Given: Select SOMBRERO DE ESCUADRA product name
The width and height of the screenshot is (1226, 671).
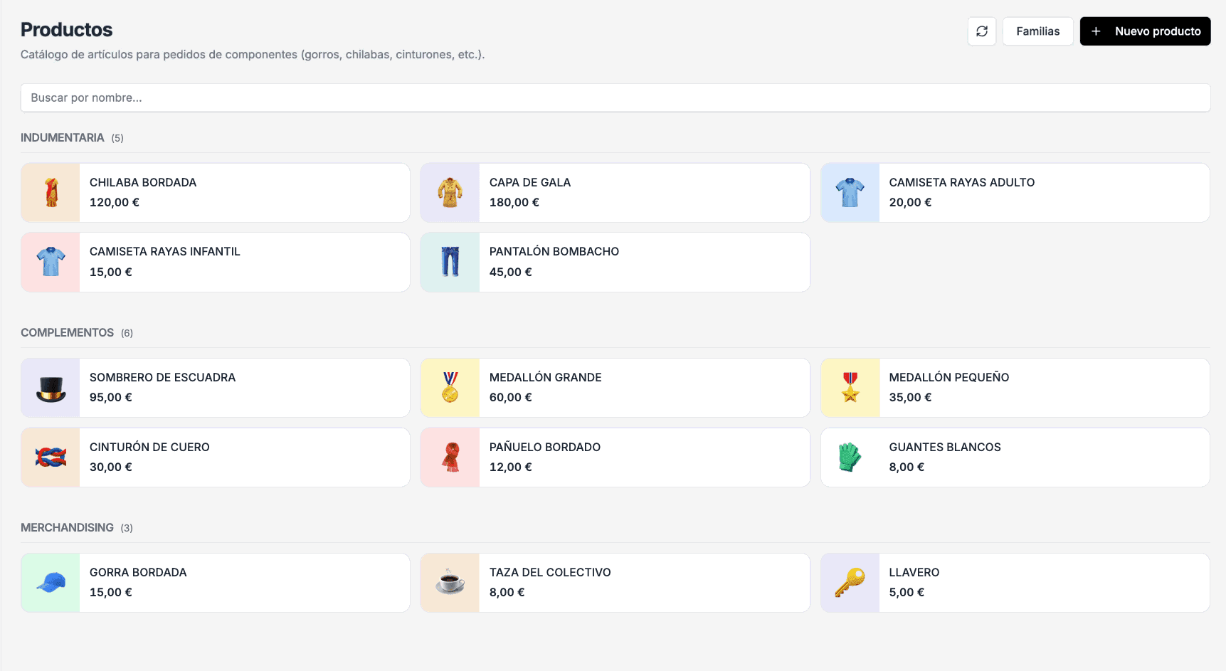Looking at the screenshot, I should (x=162, y=377).
